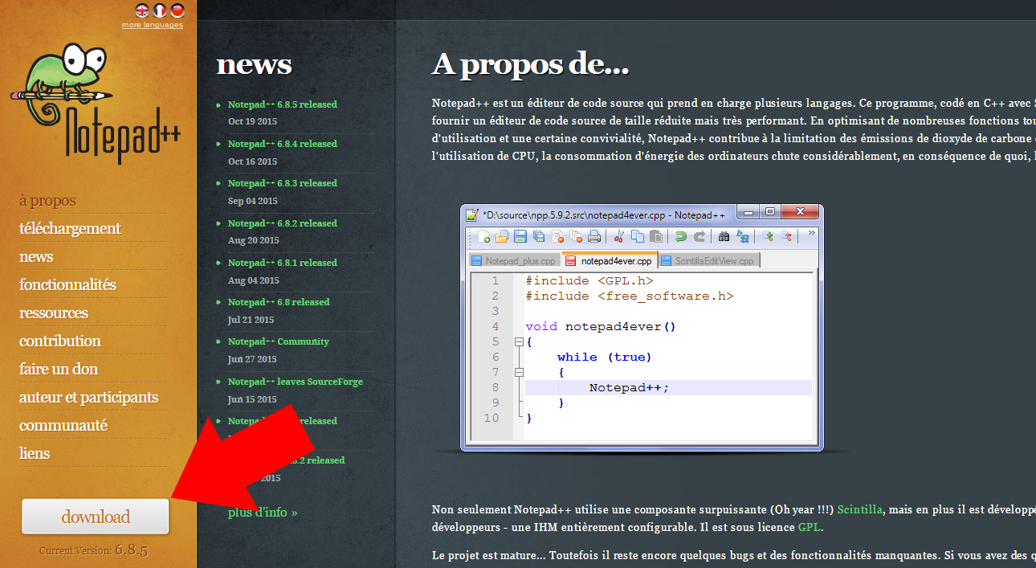Click Current Version: 6.8.5 text
The width and height of the screenshot is (1036, 568).
93,551
